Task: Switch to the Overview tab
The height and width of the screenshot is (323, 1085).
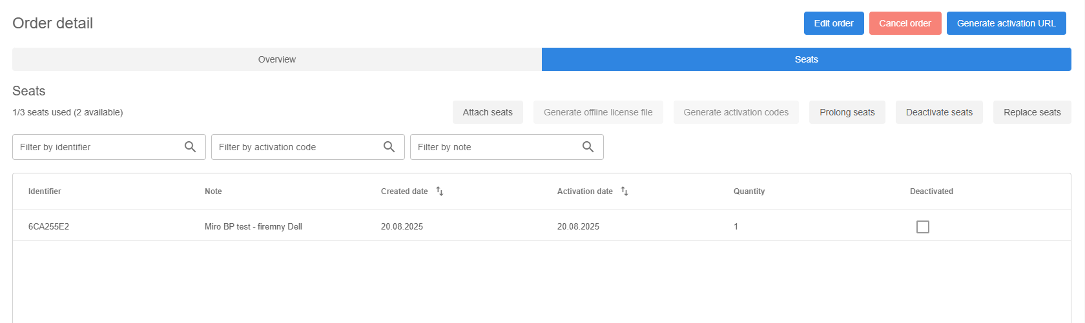Action: (276, 59)
